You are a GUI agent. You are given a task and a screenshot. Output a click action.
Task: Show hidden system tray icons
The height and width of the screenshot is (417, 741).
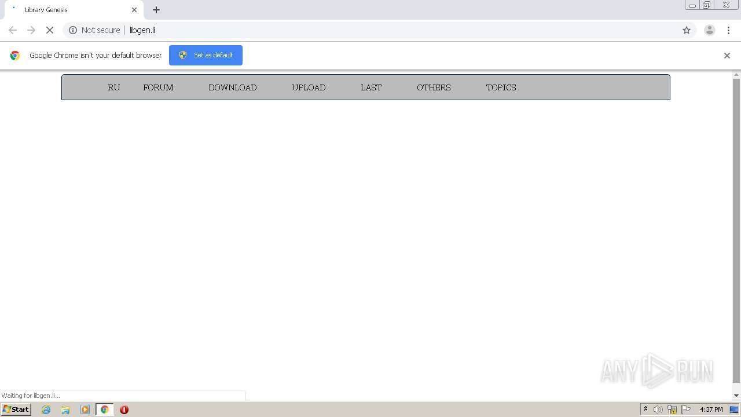(x=645, y=409)
